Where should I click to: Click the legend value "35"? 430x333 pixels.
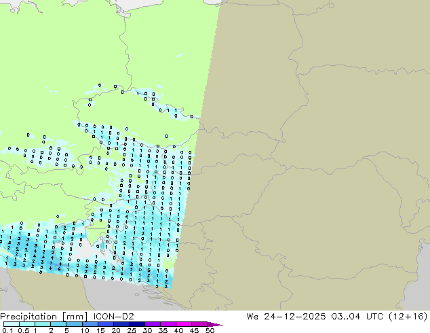click(163, 330)
